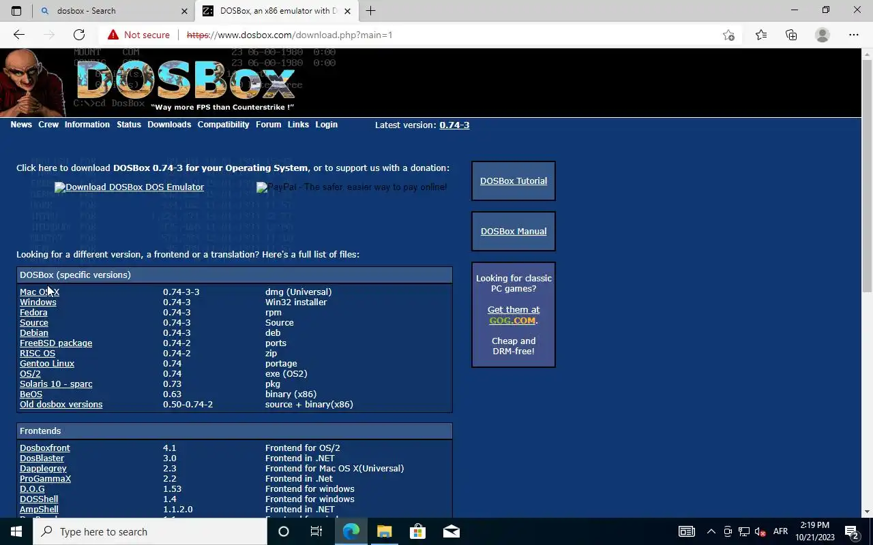This screenshot has height=545, width=873.
Task: Click the AFR input language indicator
Action: (x=780, y=531)
